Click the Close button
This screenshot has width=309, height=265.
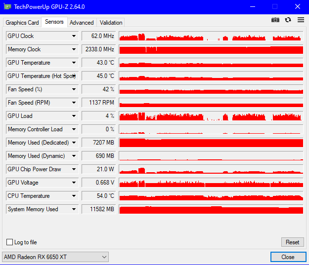[x=288, y=257]
